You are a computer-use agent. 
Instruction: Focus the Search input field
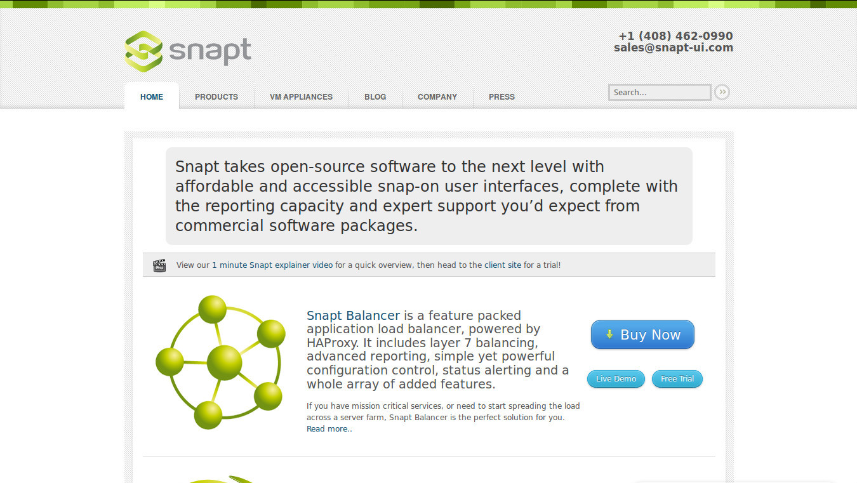tap(660, 92)
